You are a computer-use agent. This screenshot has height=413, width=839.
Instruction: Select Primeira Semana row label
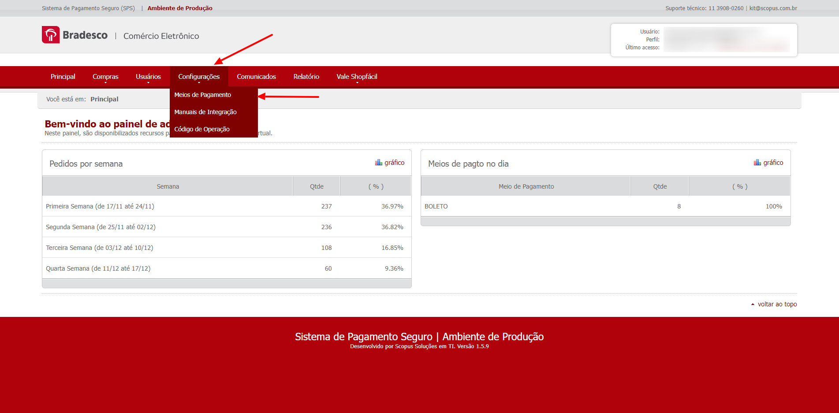100,206
